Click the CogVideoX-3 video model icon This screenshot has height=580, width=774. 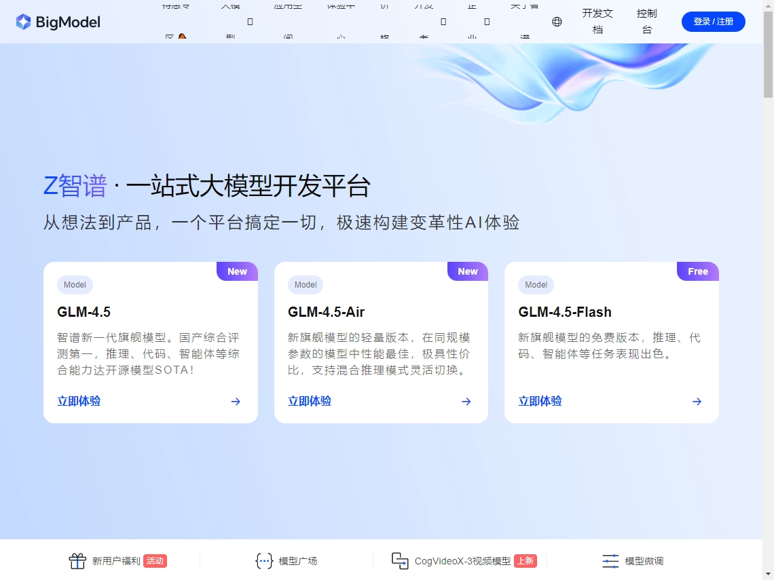(400, 561)
